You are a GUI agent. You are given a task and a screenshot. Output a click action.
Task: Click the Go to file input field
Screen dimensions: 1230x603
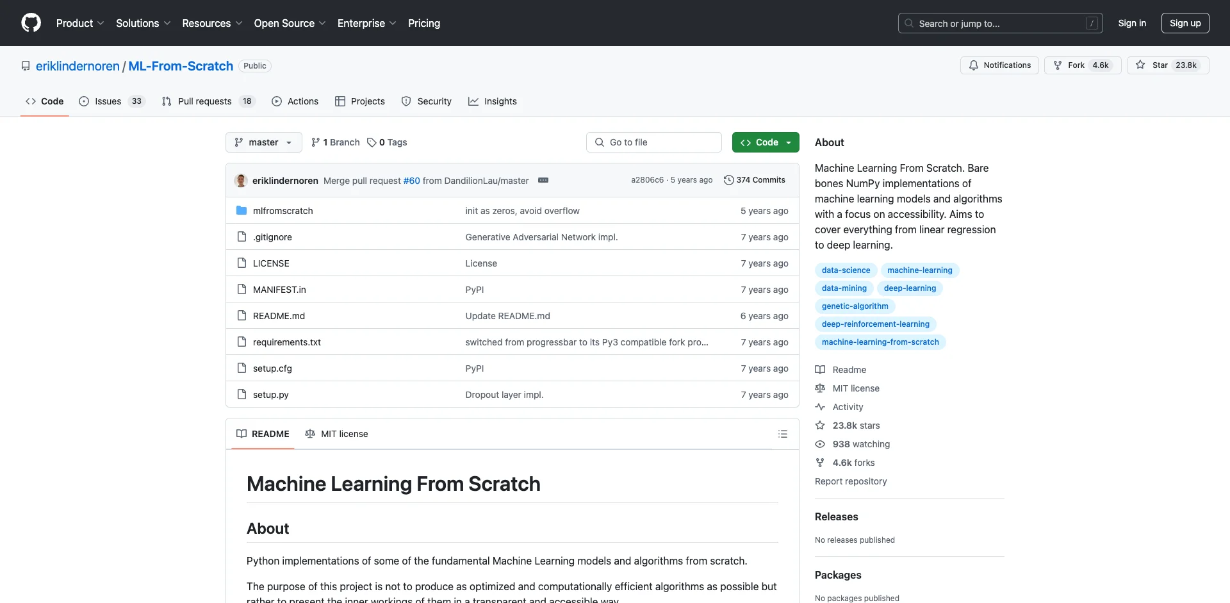(654, 142)
